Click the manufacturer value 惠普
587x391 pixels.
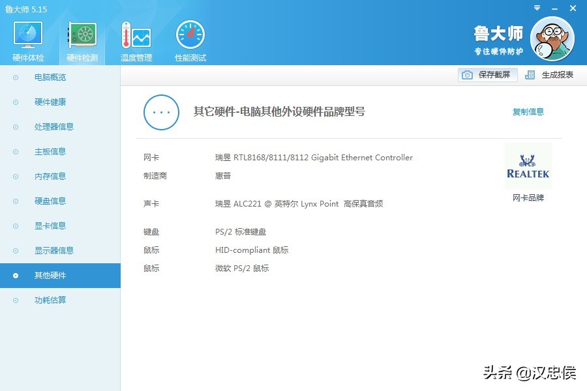[223, 176]
